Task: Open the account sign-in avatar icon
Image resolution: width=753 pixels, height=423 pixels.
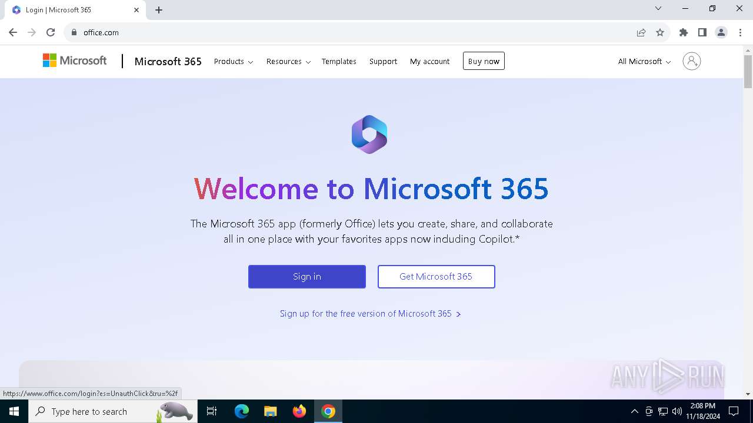Action: pos(692,61)
